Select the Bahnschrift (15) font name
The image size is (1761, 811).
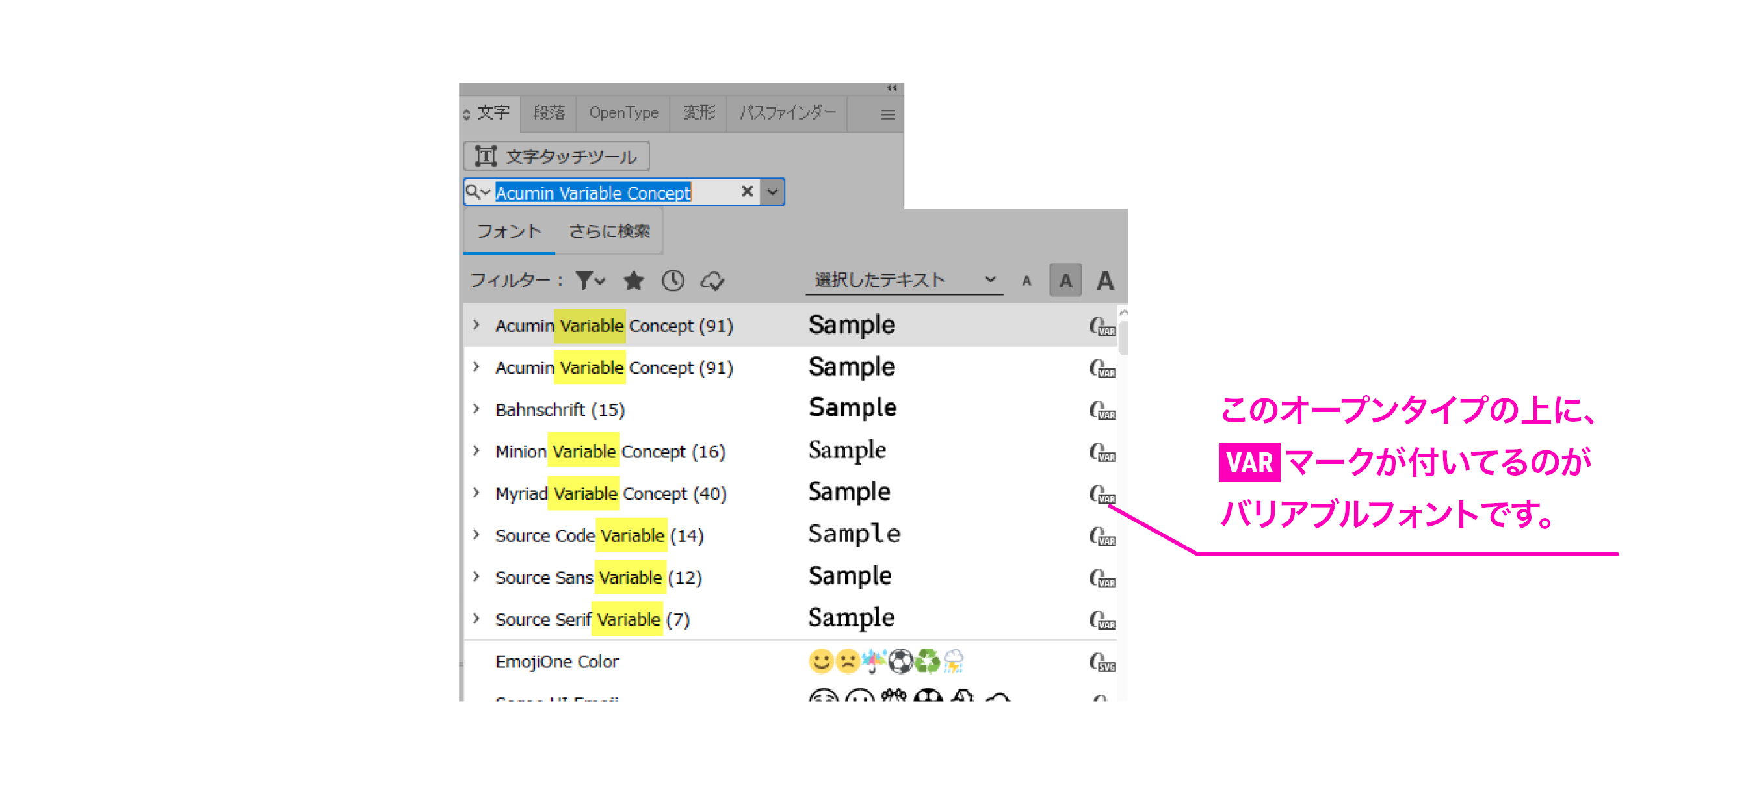coord(560,410)
